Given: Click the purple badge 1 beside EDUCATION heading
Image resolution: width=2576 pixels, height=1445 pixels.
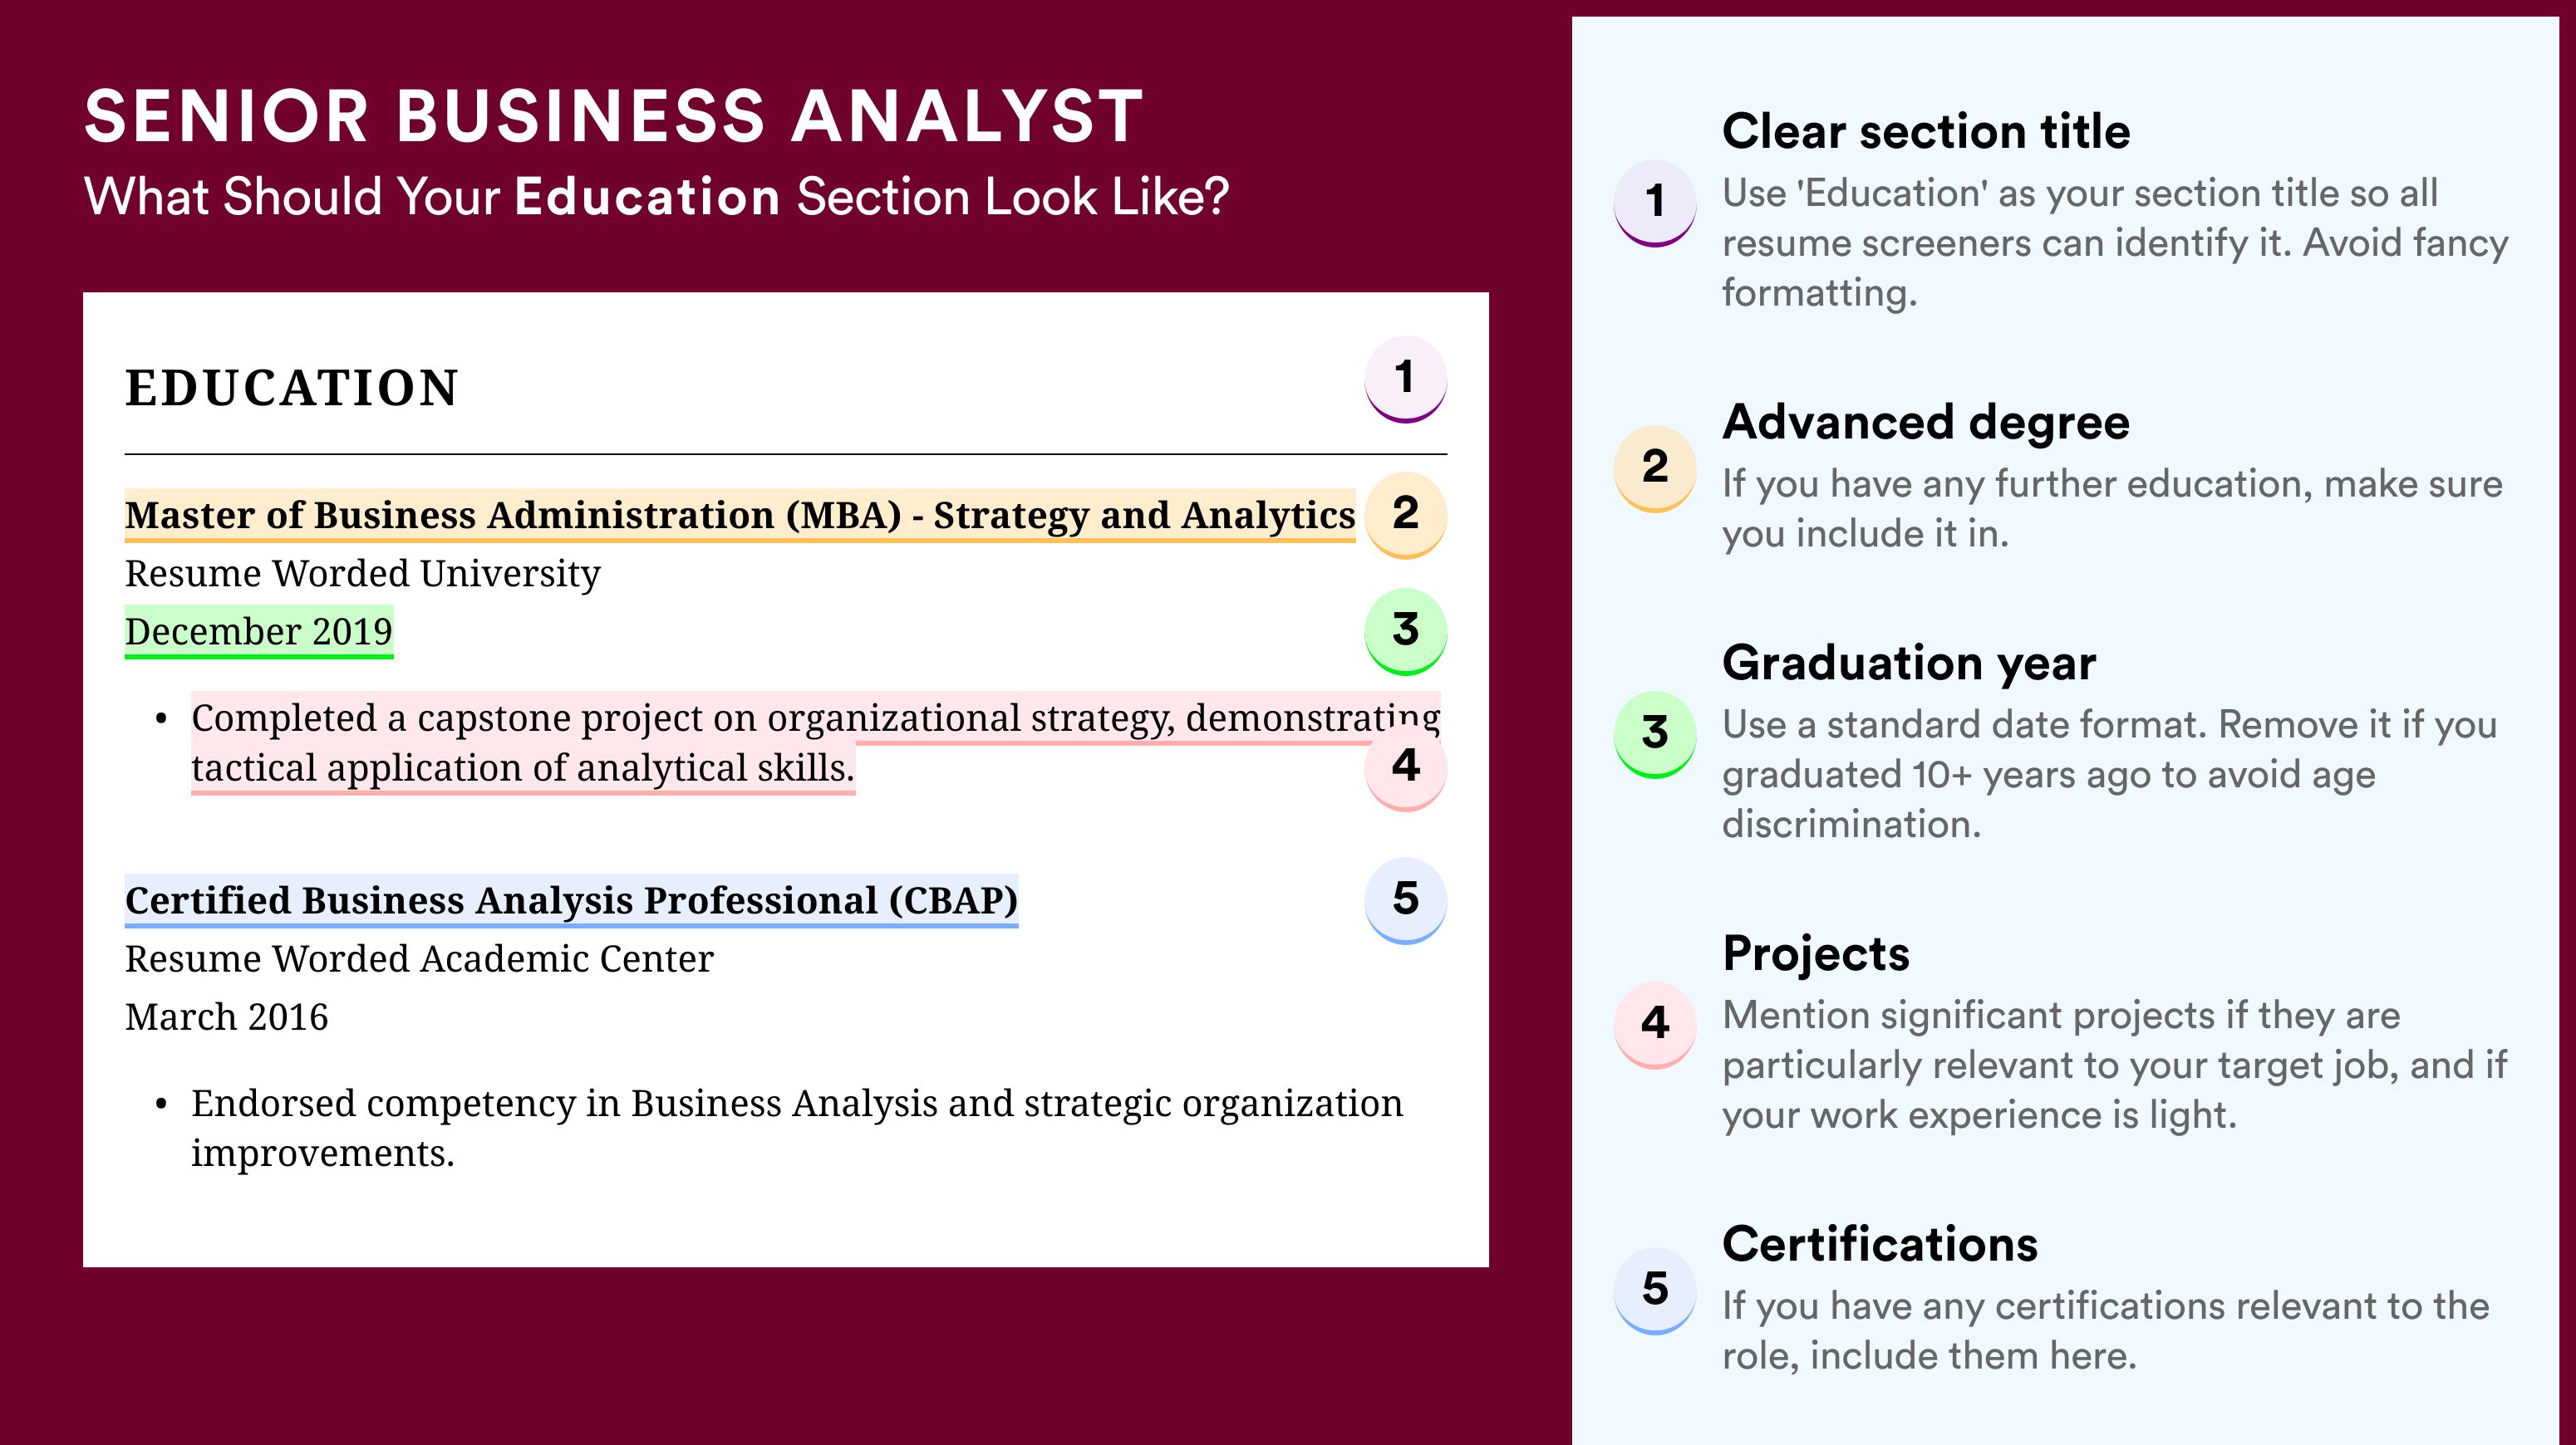Looking at the screenshot, I should [1405, 379].
